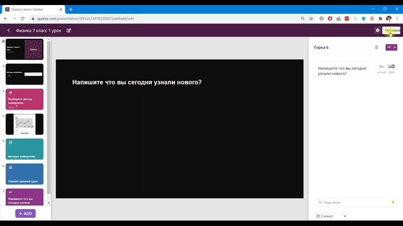Click the lightbulb hint icon near tags
The height and width of the screenshot is (226, 403).
[393, 202]
